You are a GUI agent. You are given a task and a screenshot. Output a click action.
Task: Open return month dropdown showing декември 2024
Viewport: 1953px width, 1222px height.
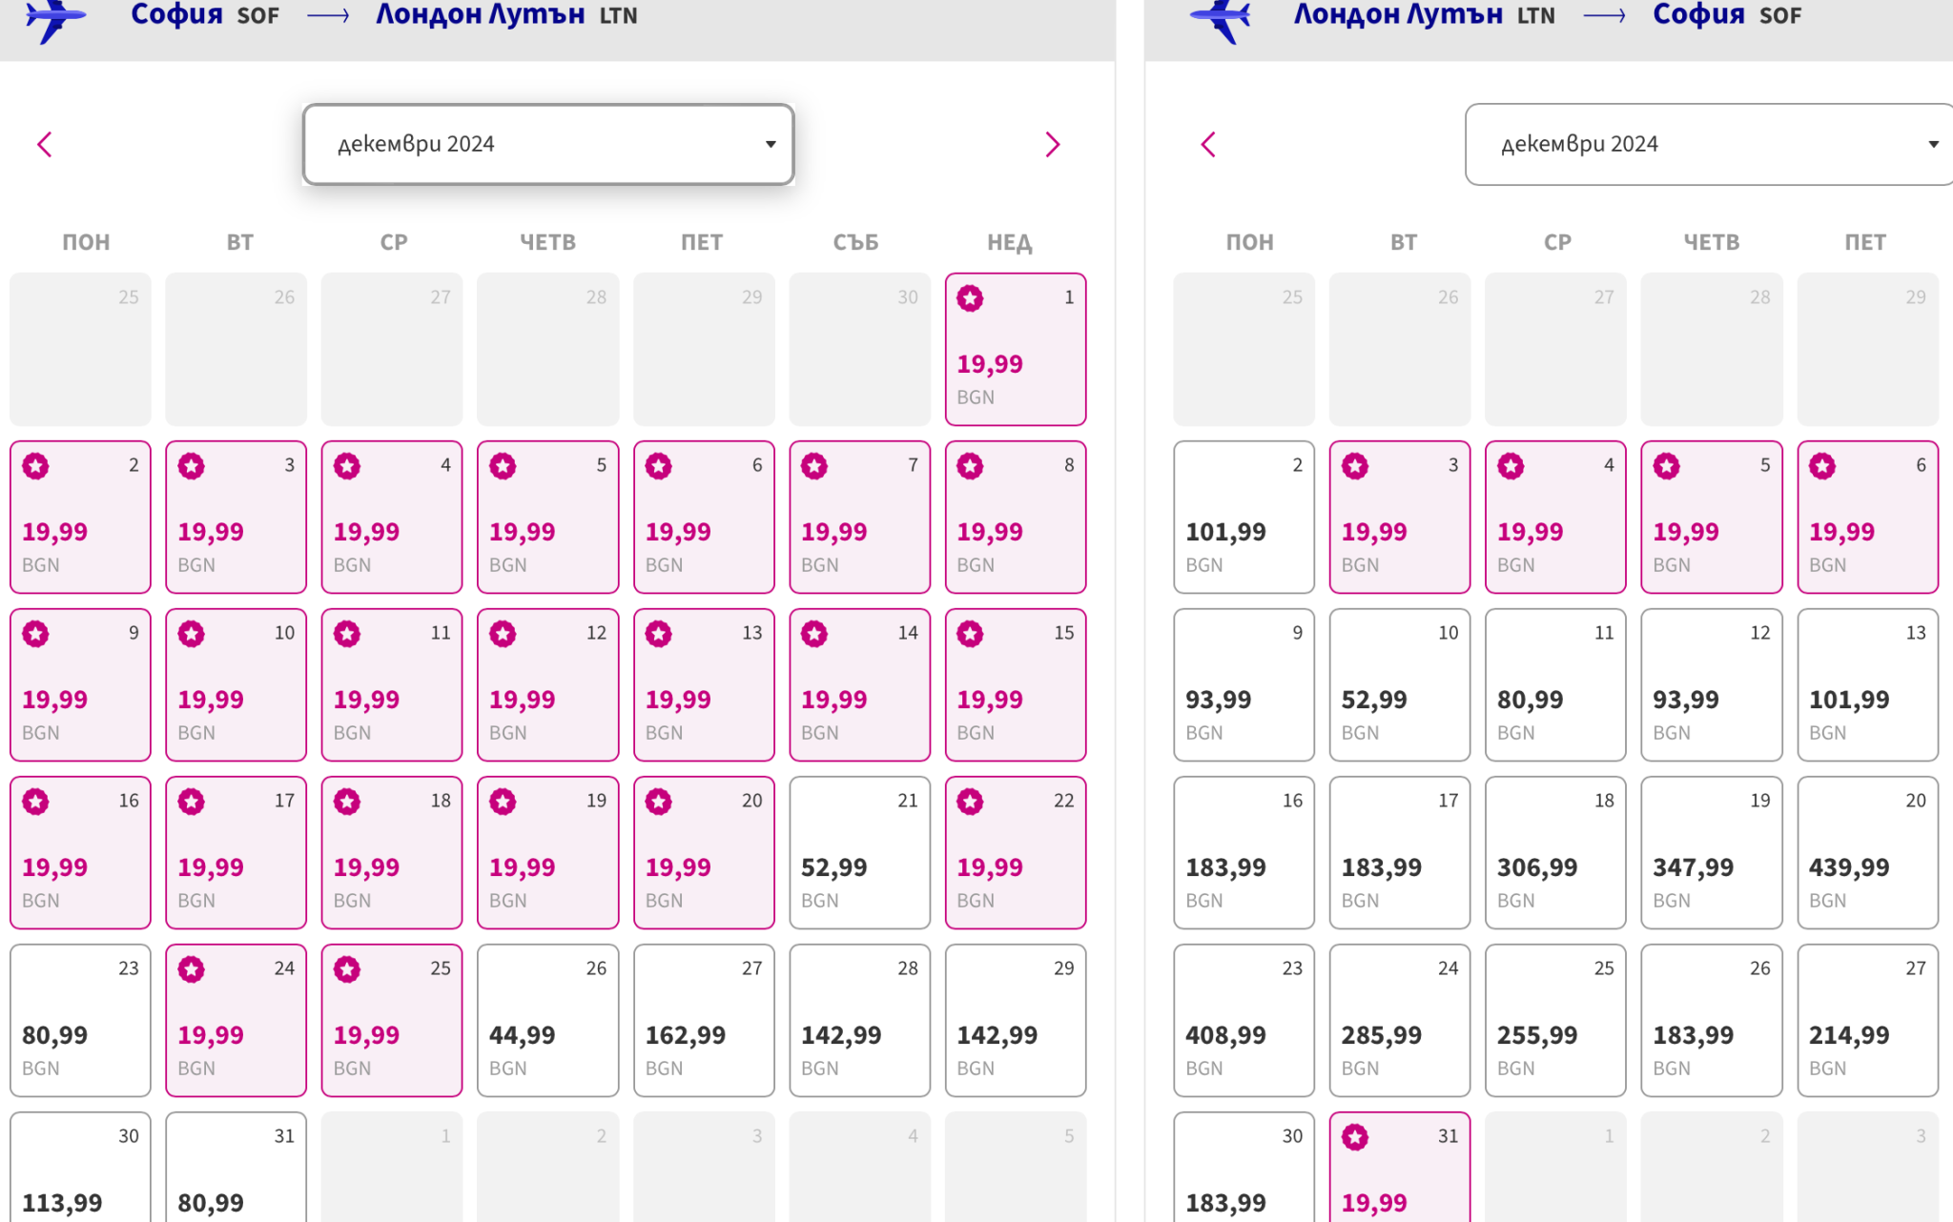click(x=1707, y=145)
